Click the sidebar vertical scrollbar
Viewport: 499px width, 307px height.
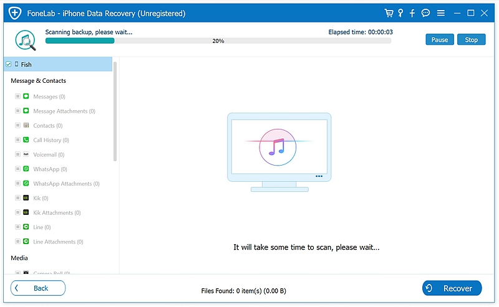(115, 111)
